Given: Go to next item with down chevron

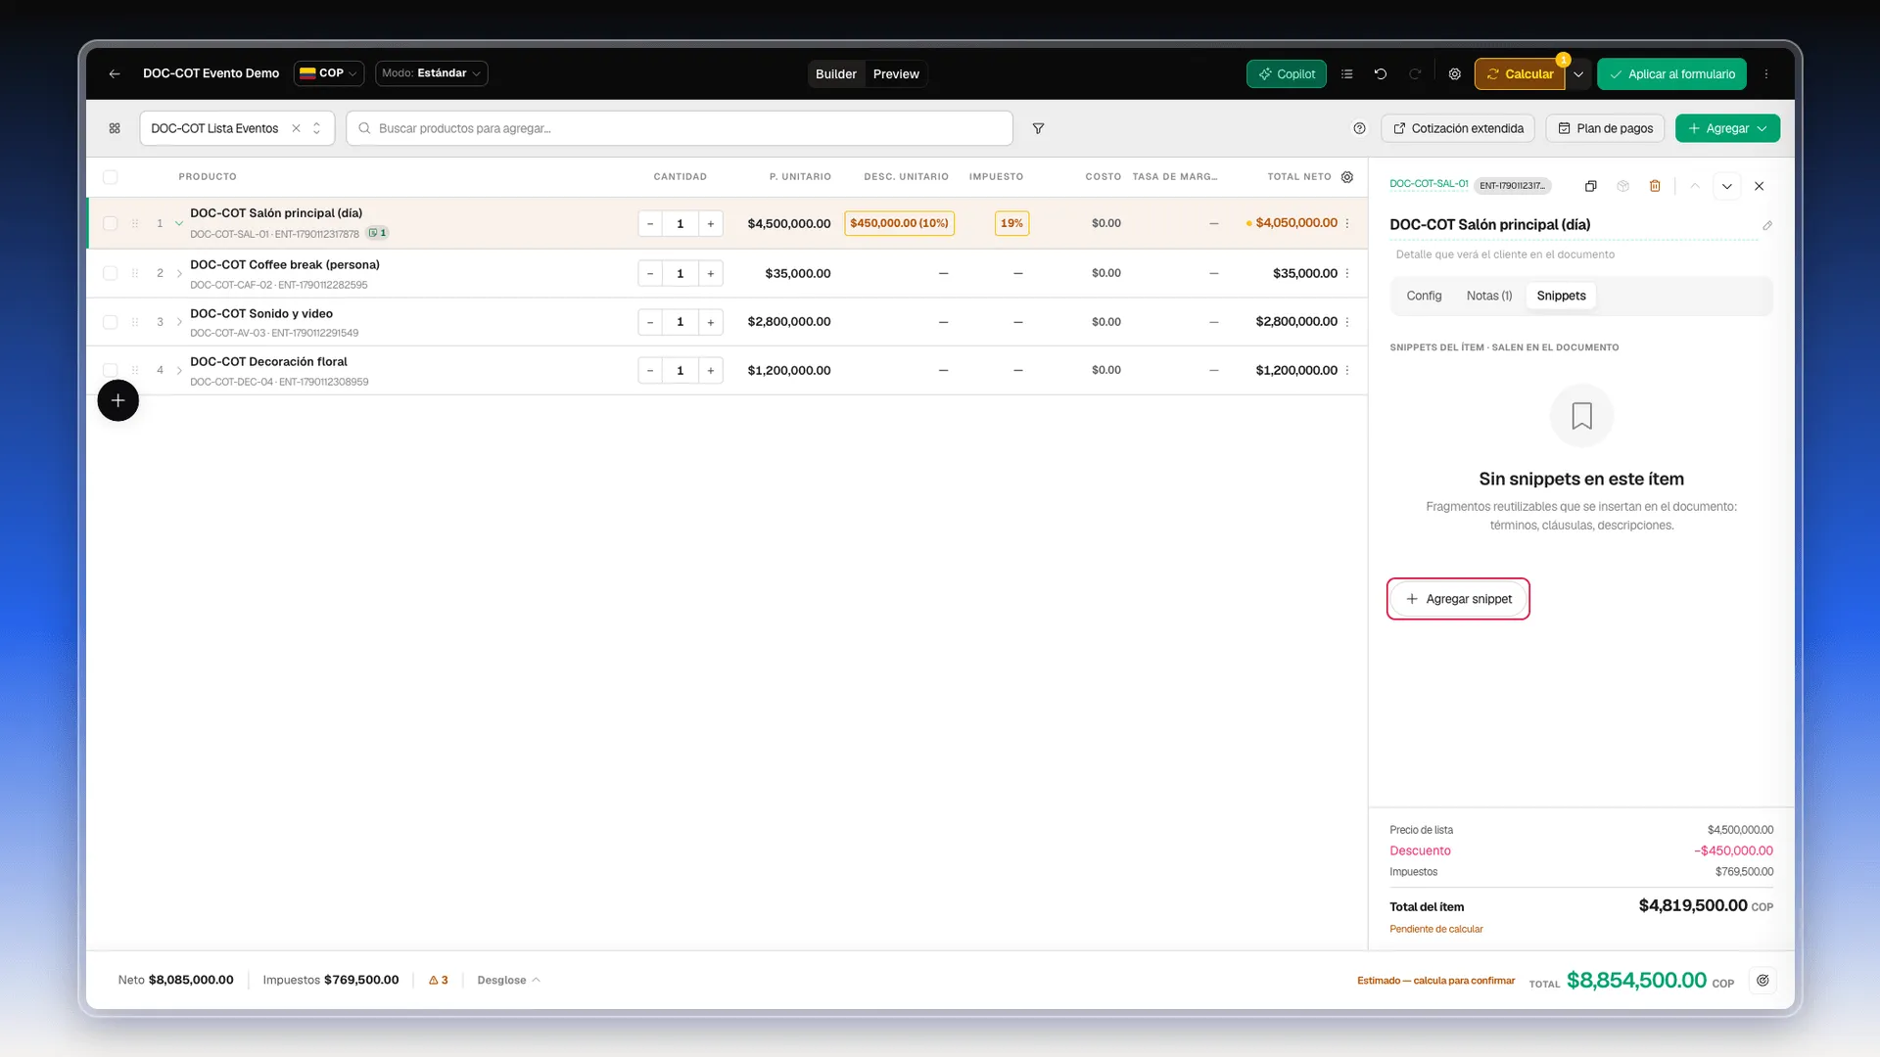Looking at the screenshot, I should pyautogui.click(x=1727, y=186).
